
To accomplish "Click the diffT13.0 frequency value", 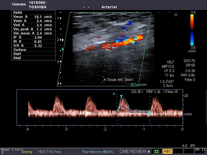I will [168, 66].
